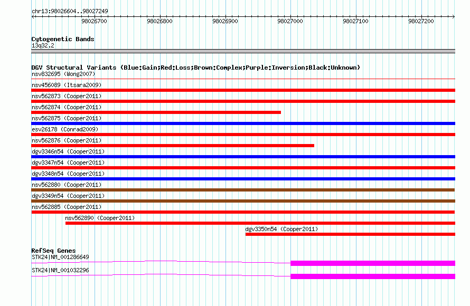
Task: Select the dgv3347n54 (Cooper2011) red bar
Action: pos(243,168)
